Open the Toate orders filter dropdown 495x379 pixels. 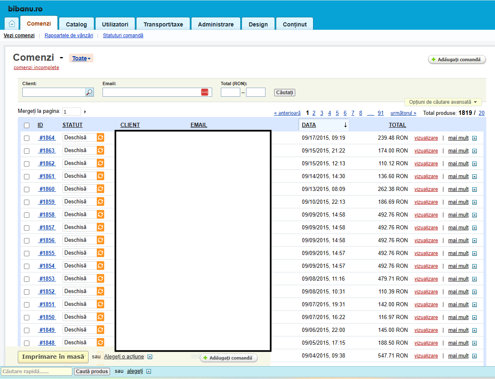click(x=81, y=58)
